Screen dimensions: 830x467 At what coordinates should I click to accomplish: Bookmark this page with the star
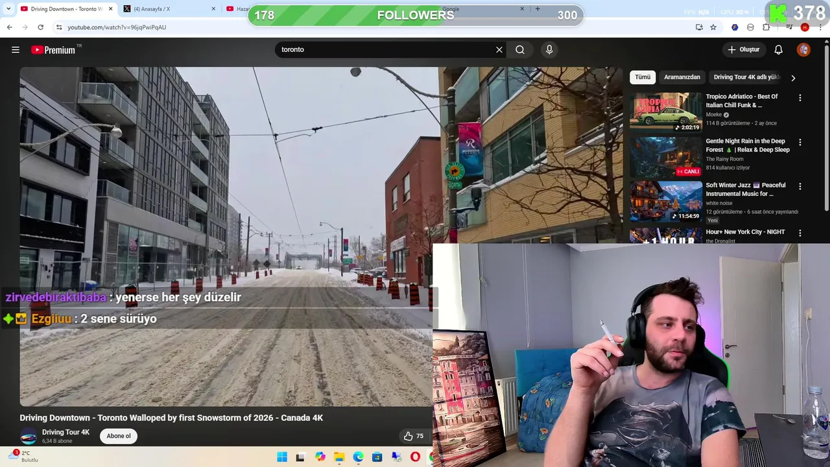point(713,27)
